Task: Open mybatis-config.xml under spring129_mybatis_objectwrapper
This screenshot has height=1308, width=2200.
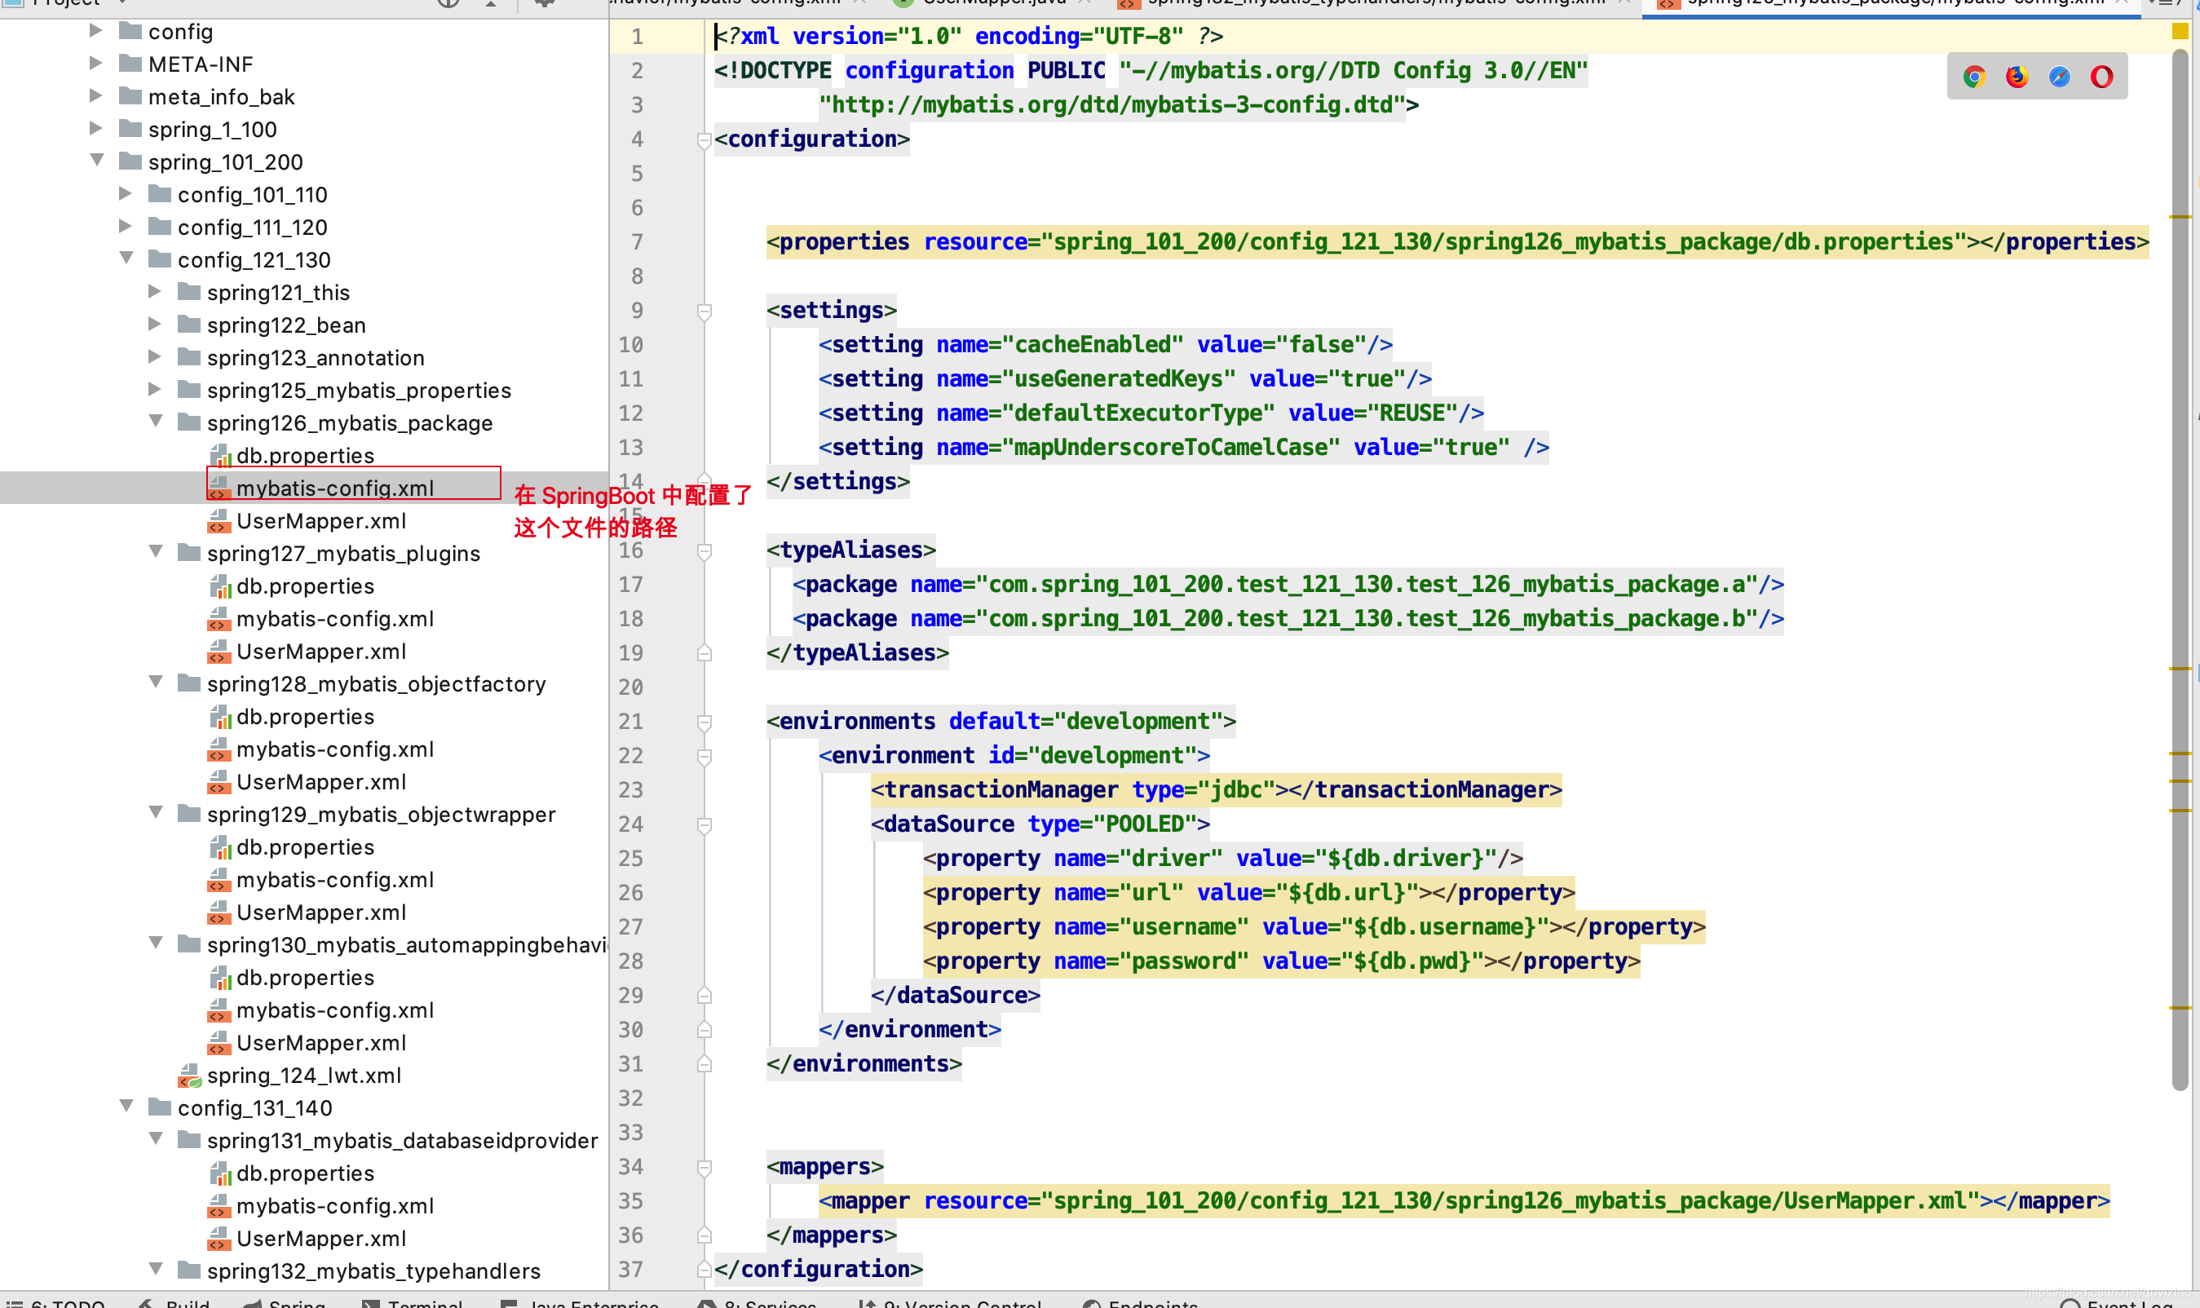Action: point(335,880)
